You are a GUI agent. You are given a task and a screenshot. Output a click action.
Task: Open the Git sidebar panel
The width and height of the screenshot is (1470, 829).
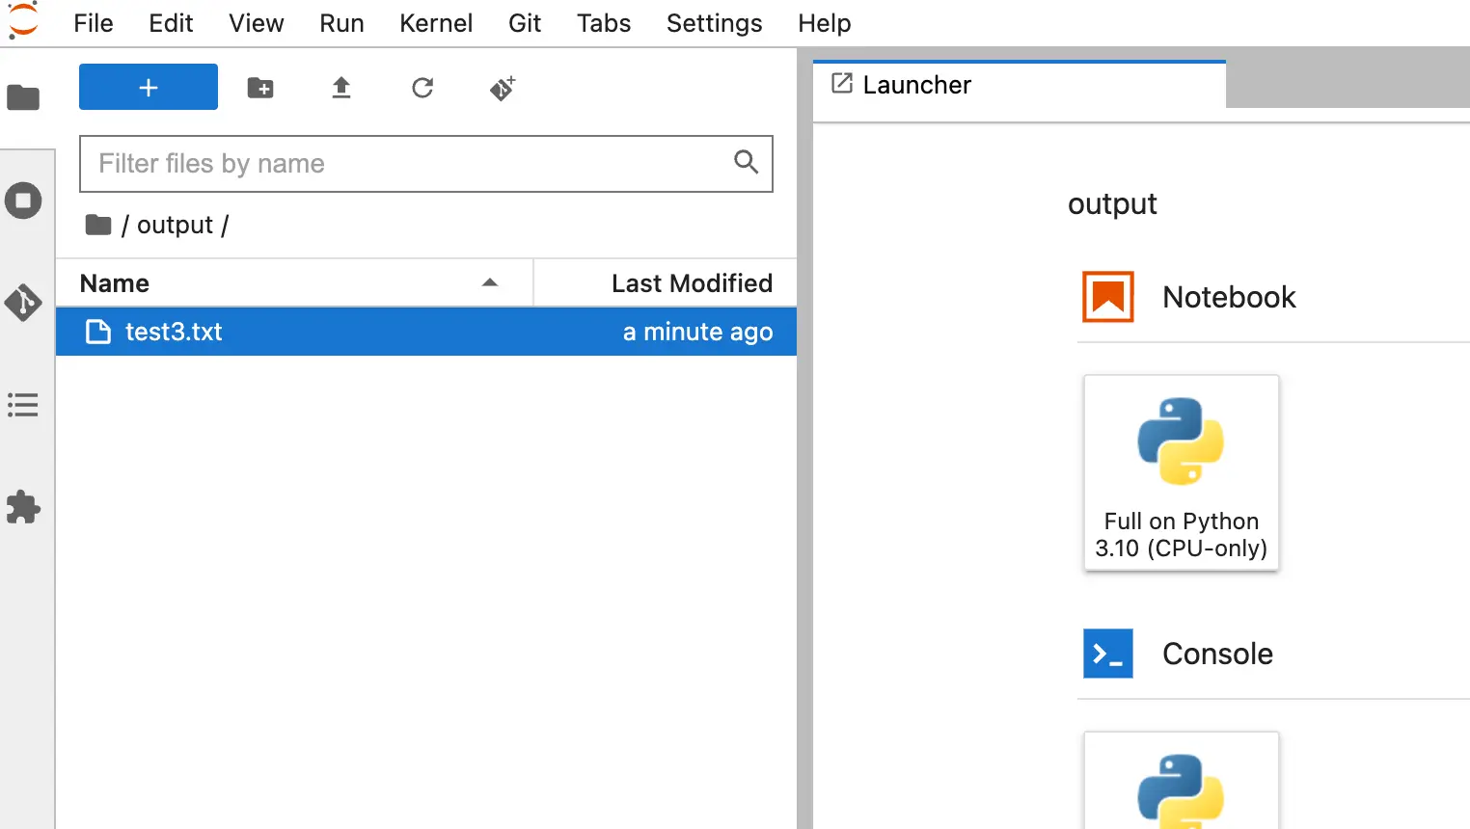pyautogui.click(x=23, y=303)
